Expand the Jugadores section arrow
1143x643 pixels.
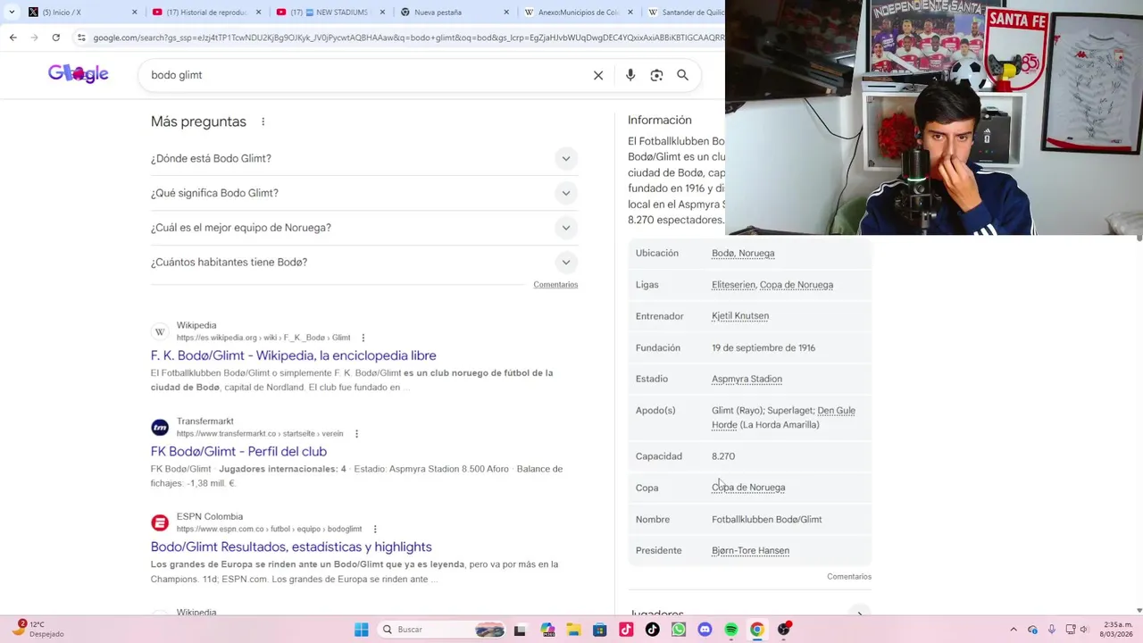coord(860,613)
